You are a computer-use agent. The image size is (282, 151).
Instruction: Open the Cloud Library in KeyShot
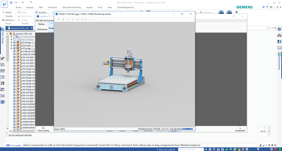[43, 129]
